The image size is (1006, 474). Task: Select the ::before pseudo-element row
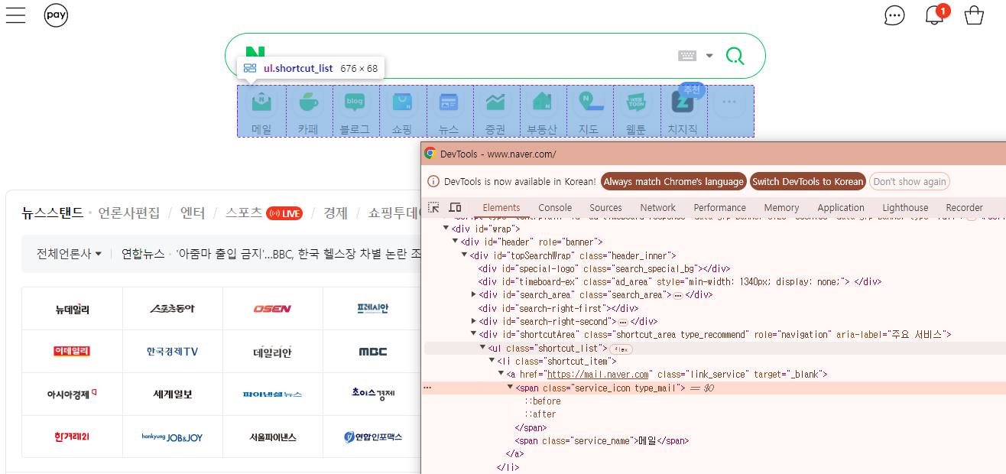click(542, 401)
